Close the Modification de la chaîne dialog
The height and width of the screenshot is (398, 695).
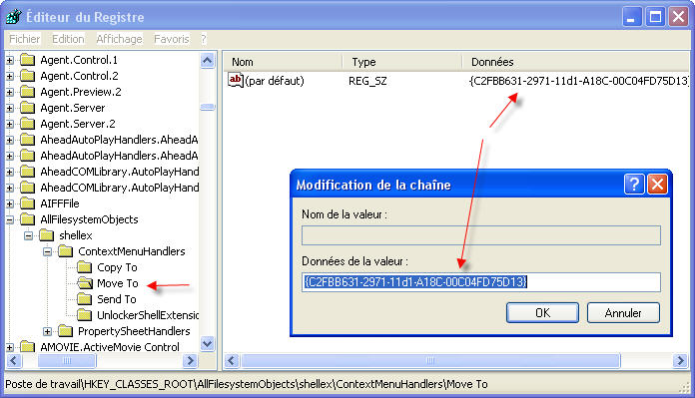point(657,185)
